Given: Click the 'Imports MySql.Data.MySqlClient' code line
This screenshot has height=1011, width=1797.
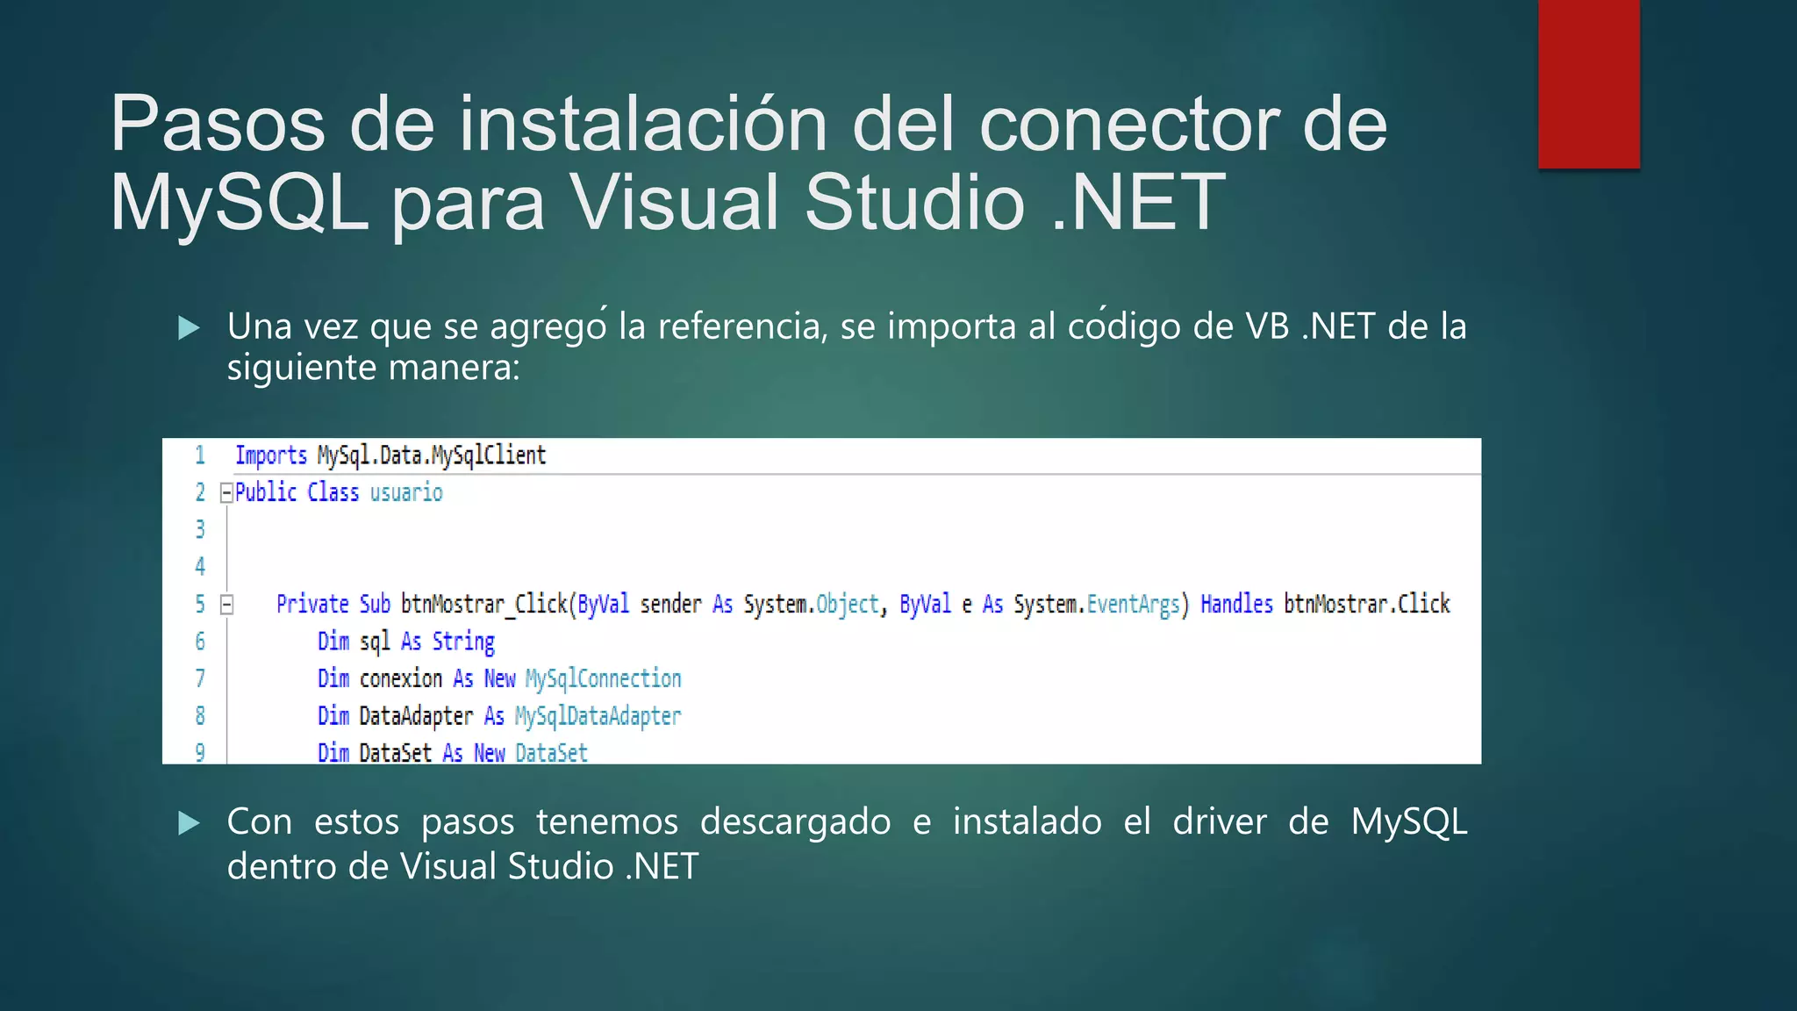Looking at the screenshot, I should [390, 455].
